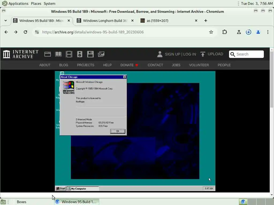Open the Extensions puzzle icon
The width and height of the screenshot is (274, 205).
pyautogui.click(x=225, y=32)
